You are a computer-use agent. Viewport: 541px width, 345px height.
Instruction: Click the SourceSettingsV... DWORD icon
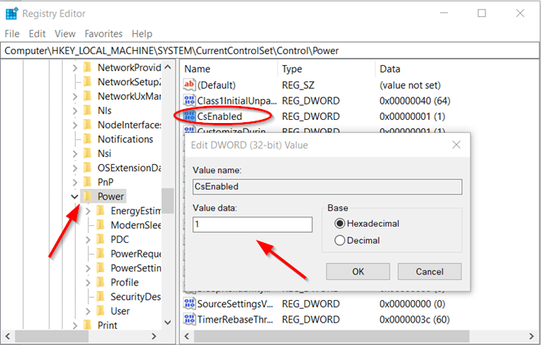[189, 303]
